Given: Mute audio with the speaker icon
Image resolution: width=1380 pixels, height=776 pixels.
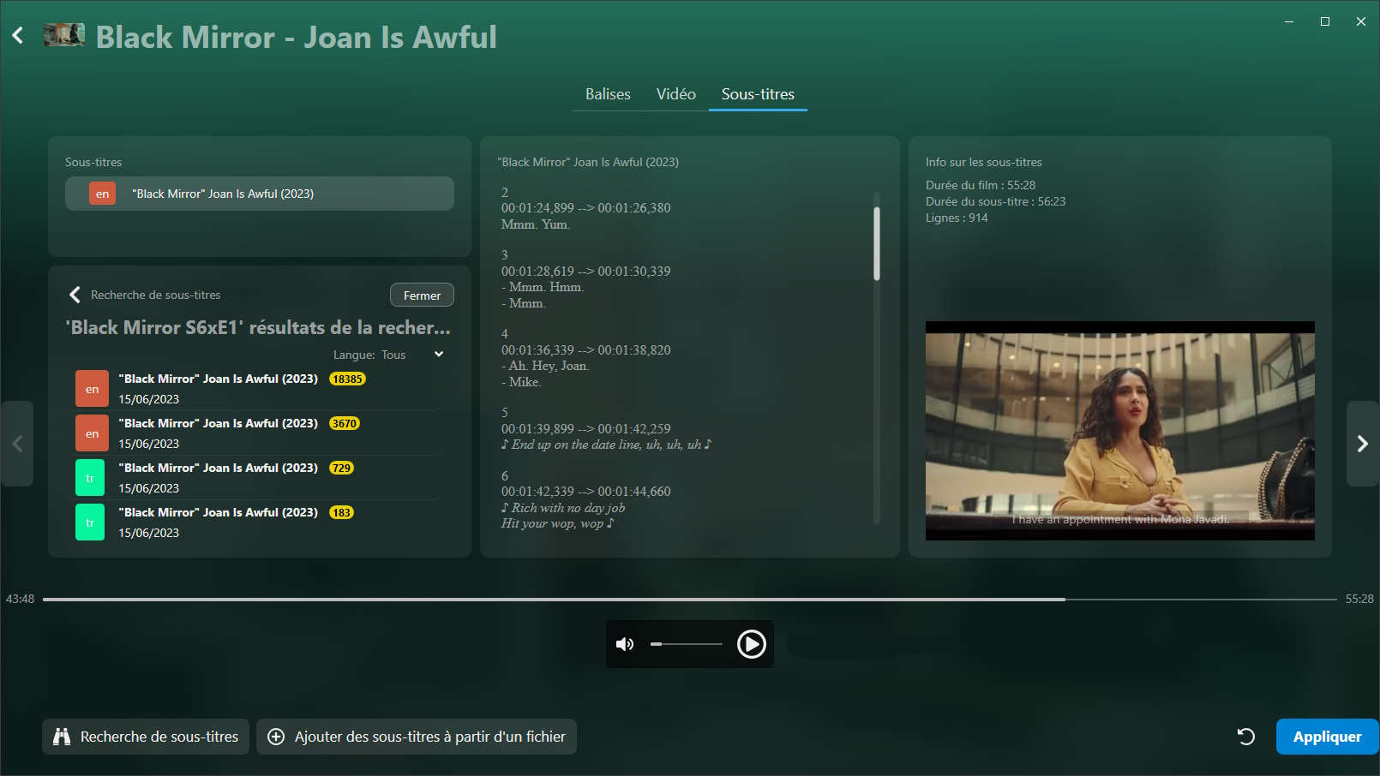Looking at the screenshot, I should 625,644.
